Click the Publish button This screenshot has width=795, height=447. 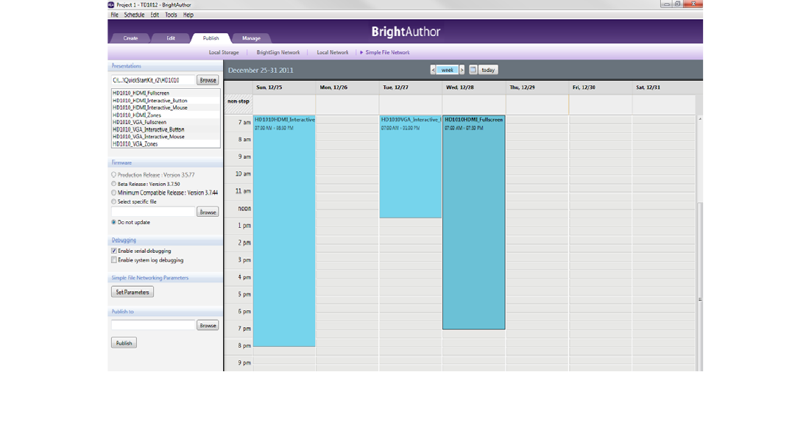pyautogui.click(x=124, y=343)
